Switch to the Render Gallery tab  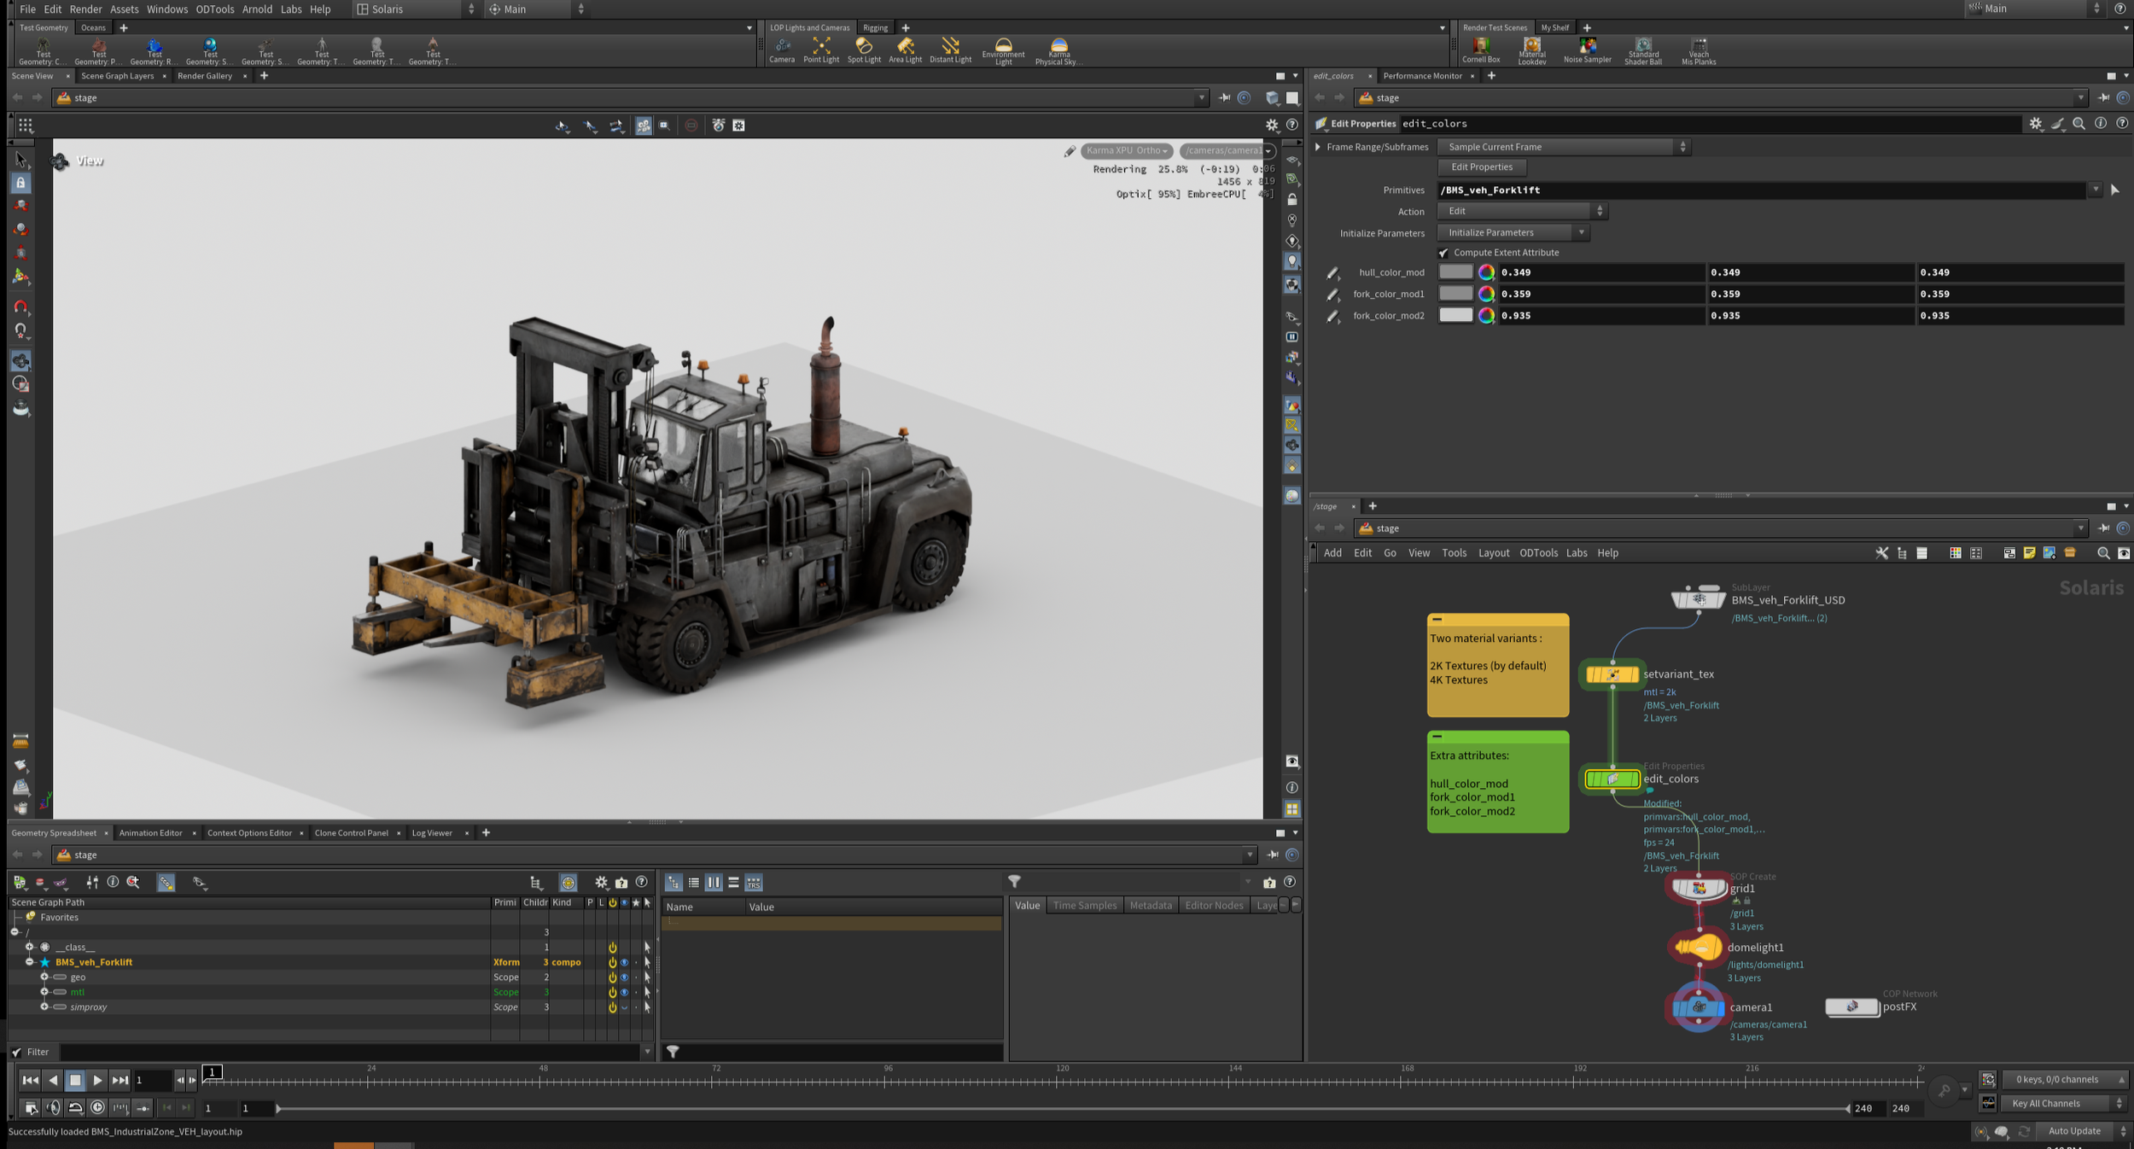(x=205, y=76)
